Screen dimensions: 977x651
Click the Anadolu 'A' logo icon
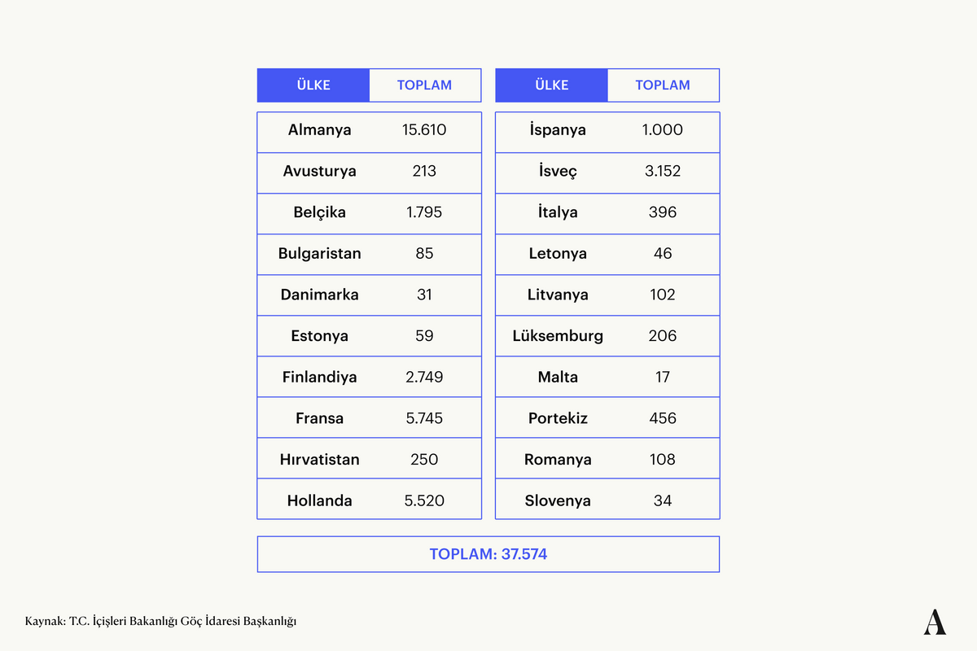click(935, 622)
